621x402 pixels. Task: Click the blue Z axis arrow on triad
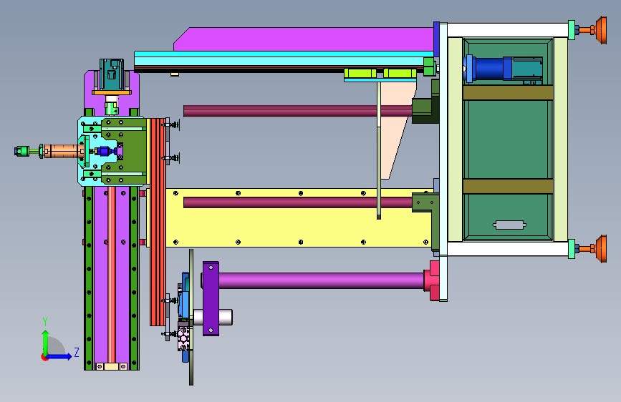[x=59, y=356]
